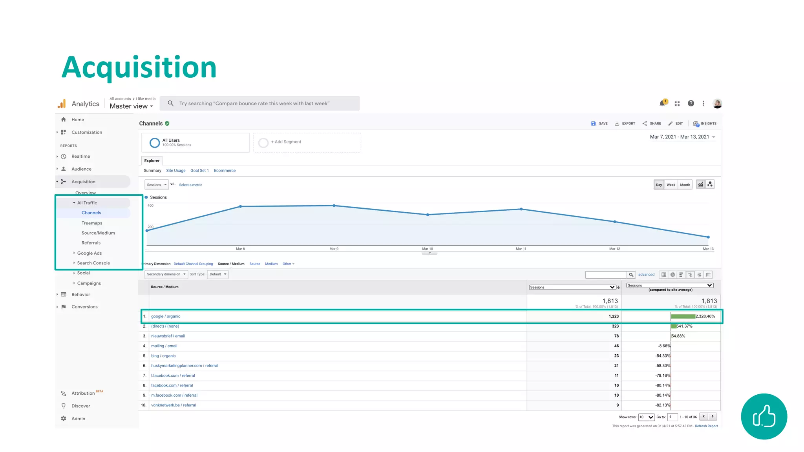The width and height of the screenshot is (804, 452).
Task: Click the green google/organic comparison bar
Action: (683, 316)
